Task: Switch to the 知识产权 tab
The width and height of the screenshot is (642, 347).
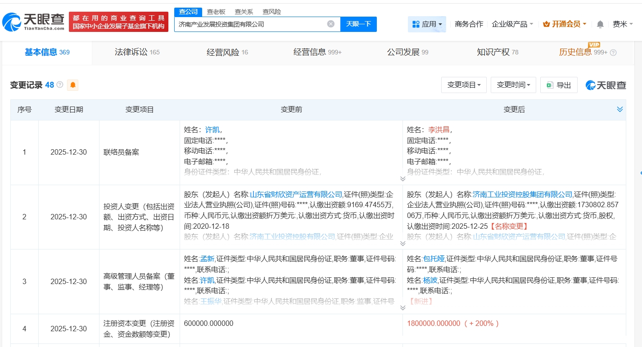Action: coord(497,52)
